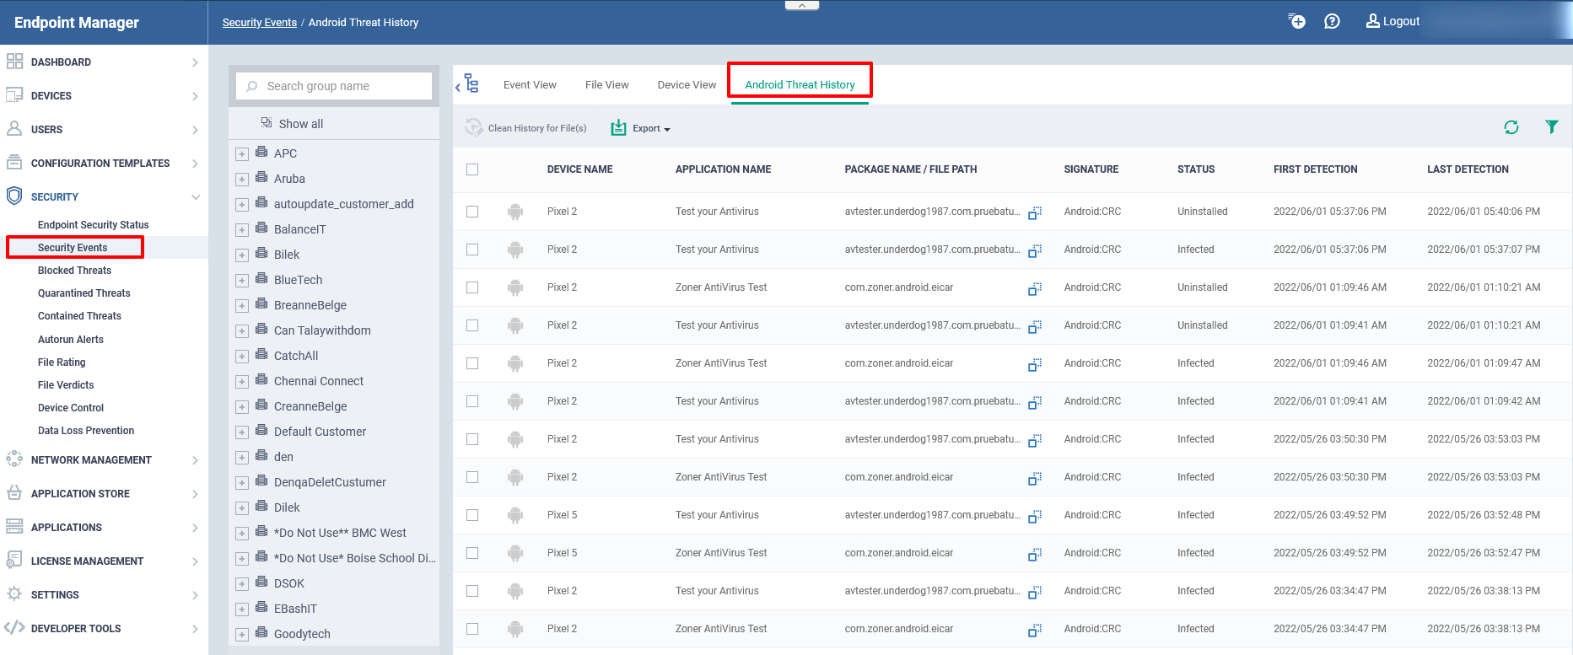Click the Clean History for File(s) icon
The image size is (1573, 655).
coord(474,127)
